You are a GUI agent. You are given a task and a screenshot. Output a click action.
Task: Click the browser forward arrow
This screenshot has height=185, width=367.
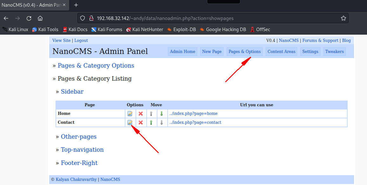click(x=17, y=18)
